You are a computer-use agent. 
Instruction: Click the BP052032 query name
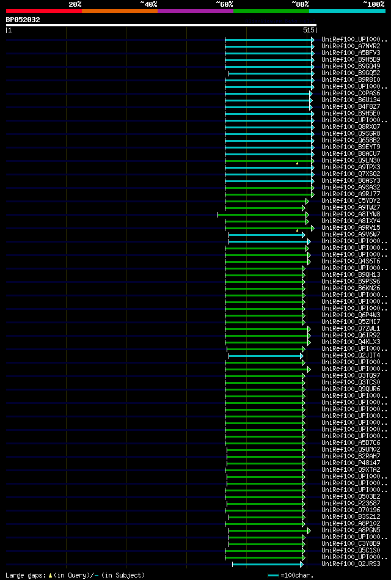click(23, 20)
